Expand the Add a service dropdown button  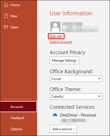coord(63,129)
